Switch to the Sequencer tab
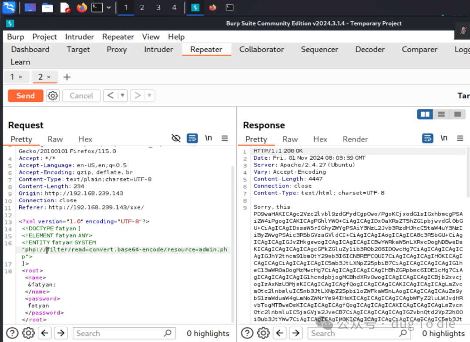The image size is (470, 342). tap(319, 50)
